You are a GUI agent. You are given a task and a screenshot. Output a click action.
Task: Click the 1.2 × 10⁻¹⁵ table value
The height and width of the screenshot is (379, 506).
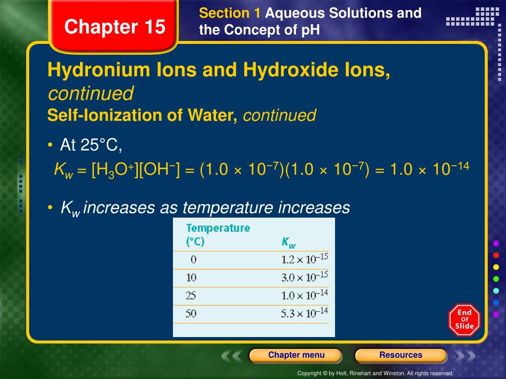tap(304, 259)
